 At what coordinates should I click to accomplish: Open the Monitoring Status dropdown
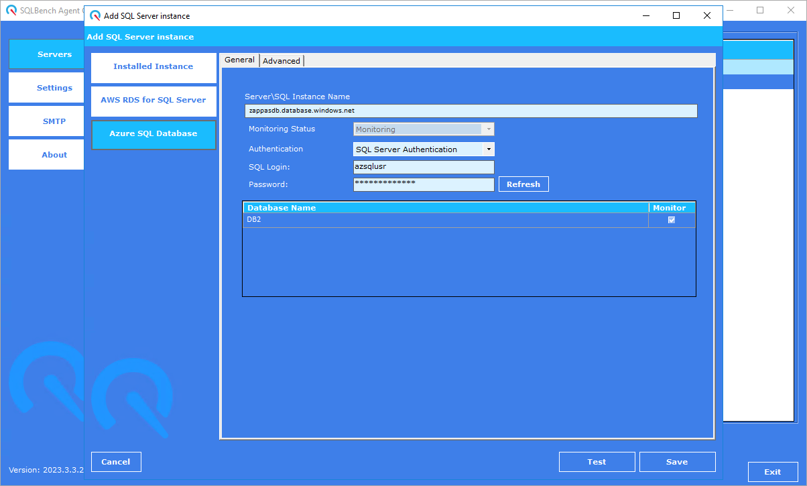point(424,129)
